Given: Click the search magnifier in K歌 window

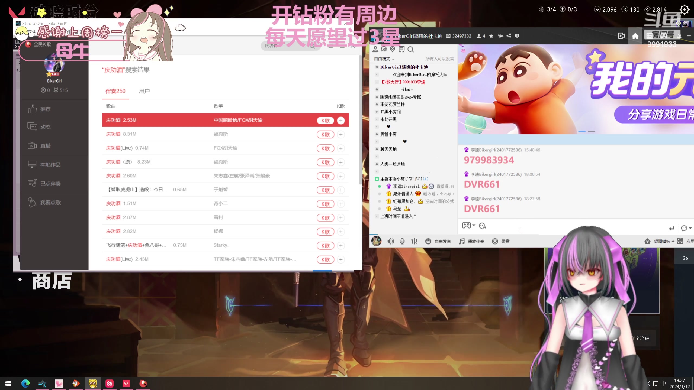Looking at the screenshot, I should click(312, 46).
